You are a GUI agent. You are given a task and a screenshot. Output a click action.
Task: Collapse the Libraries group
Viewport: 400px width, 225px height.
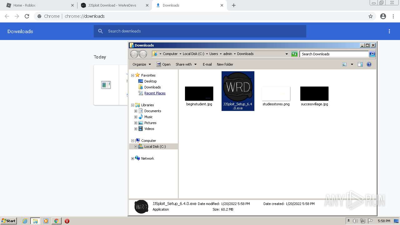[132, 105]
